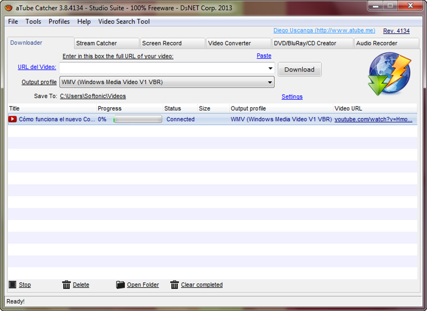Click the Open Folder text link
The height and width of the screenshot is (311, 427).
(143, 285)
